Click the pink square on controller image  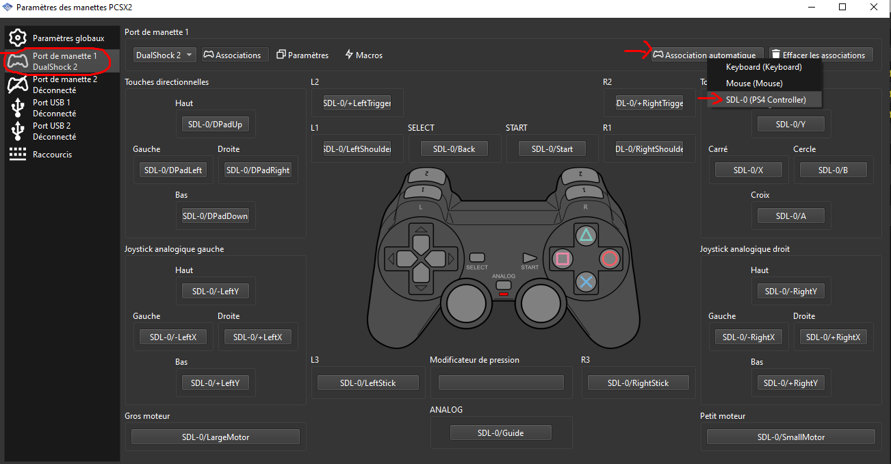tap(563, 259)
